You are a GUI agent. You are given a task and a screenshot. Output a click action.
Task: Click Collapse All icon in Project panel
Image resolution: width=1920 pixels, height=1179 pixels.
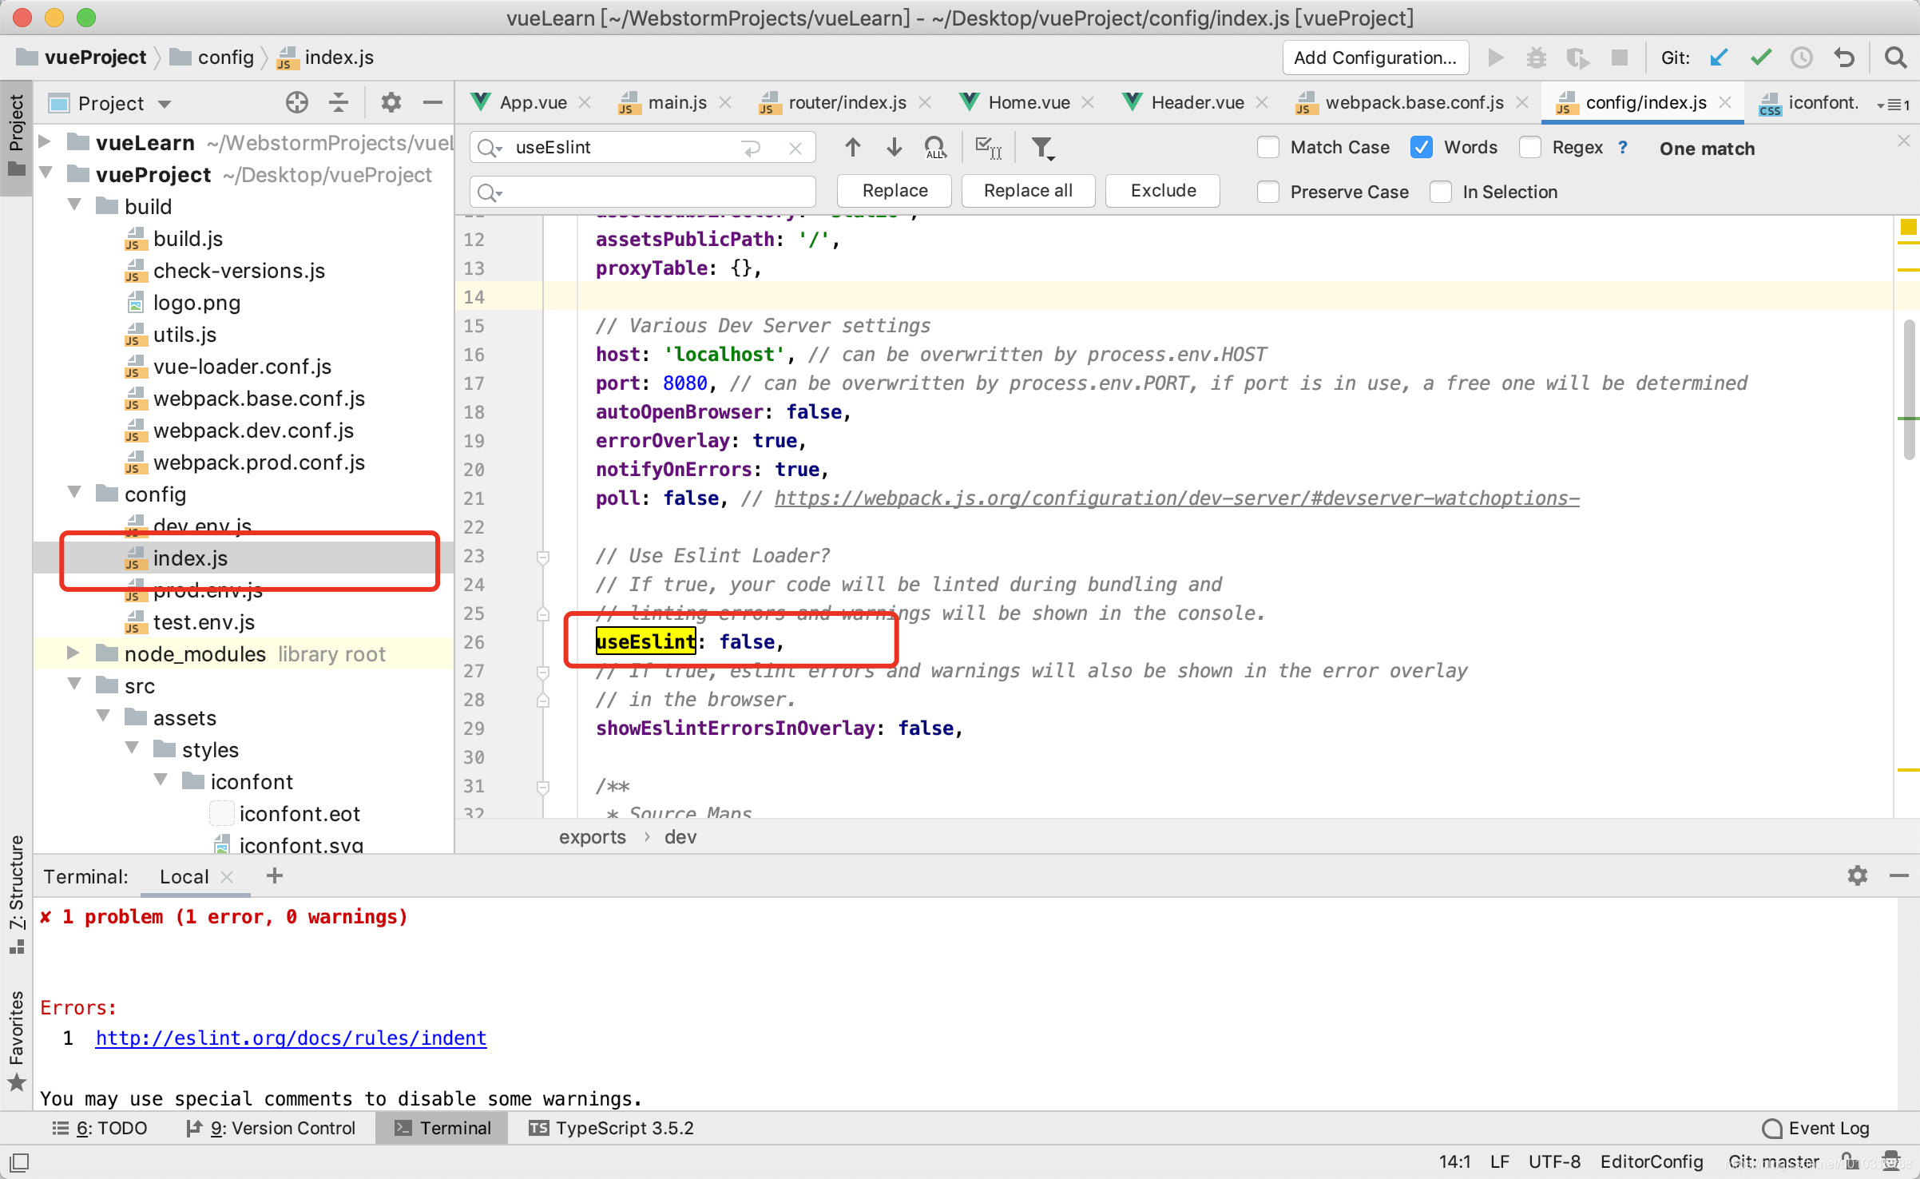[339, 103]
